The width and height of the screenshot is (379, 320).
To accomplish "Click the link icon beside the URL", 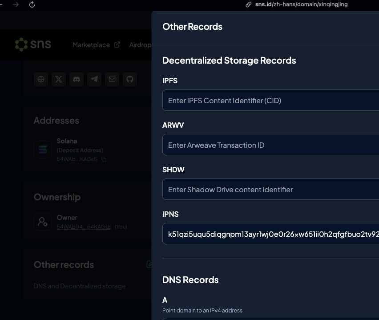I will tap(248, 4).
